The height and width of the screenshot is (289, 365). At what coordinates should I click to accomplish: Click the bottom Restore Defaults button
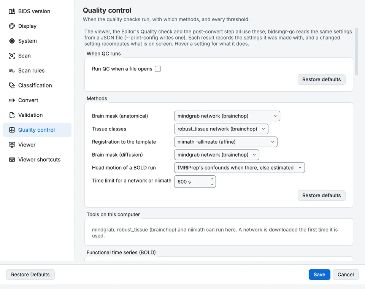pyautogui.click(x=30, y=275)
